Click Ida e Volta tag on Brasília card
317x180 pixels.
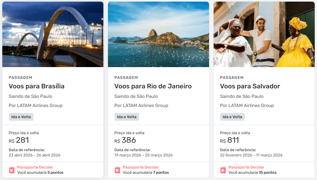pyautogui.click(x=21, y=117)
